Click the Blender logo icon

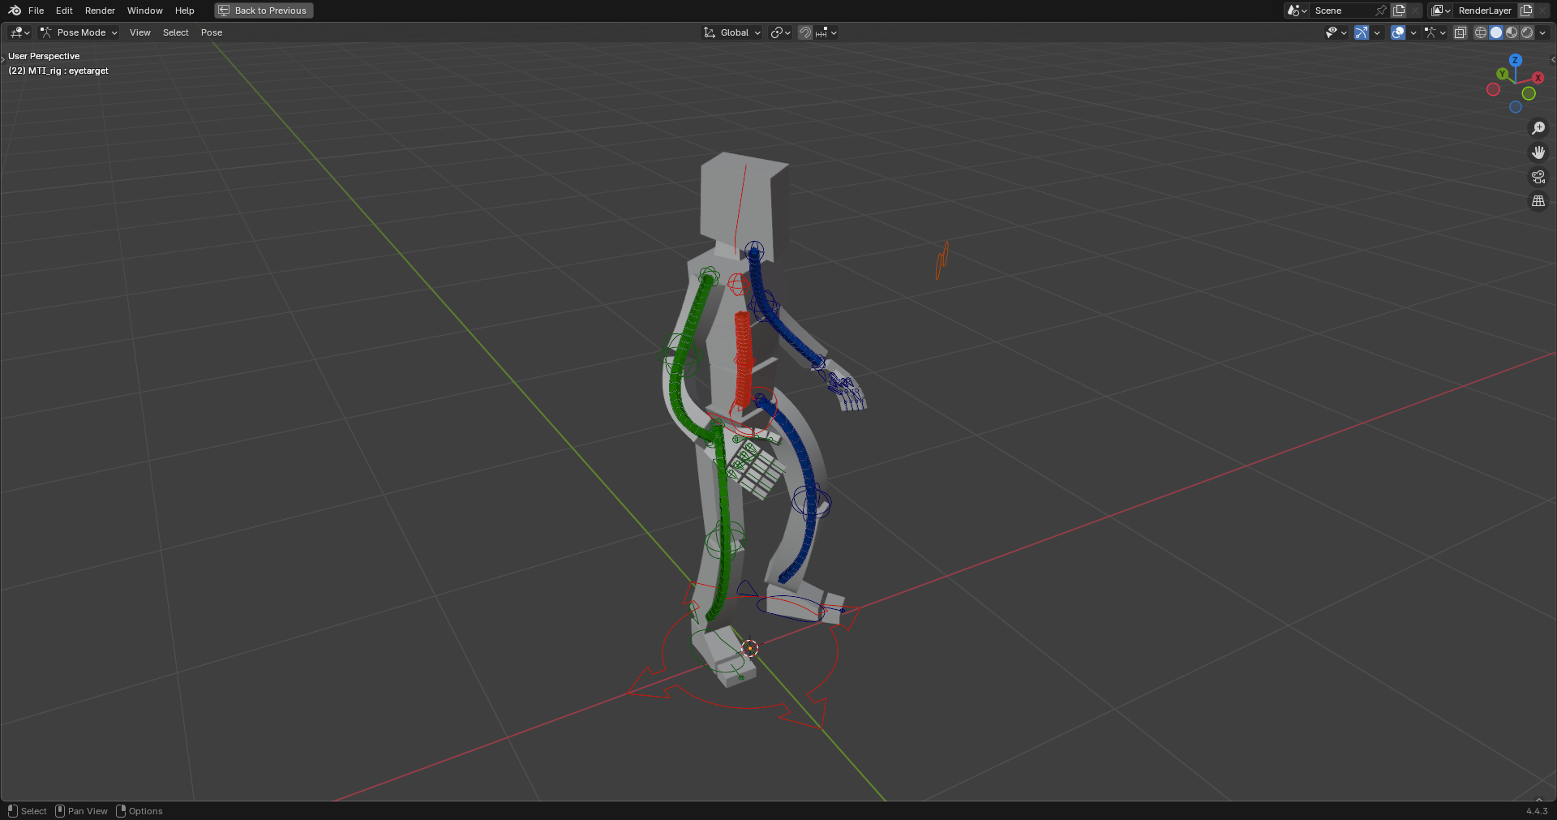pos(15,11)
